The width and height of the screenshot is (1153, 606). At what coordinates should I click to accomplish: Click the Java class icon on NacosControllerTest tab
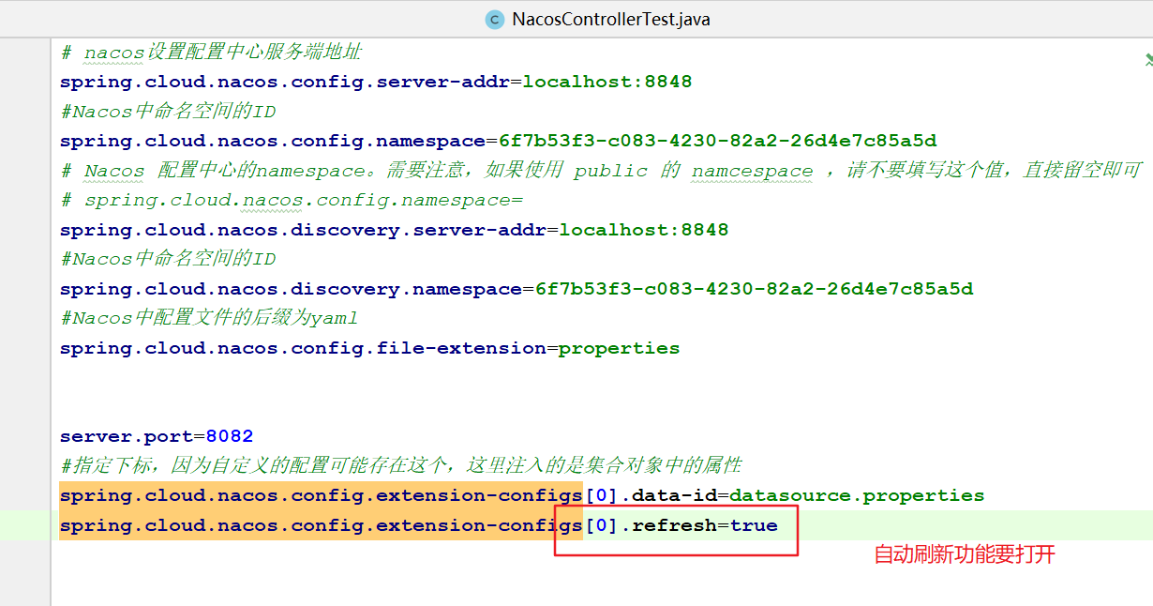494,20
